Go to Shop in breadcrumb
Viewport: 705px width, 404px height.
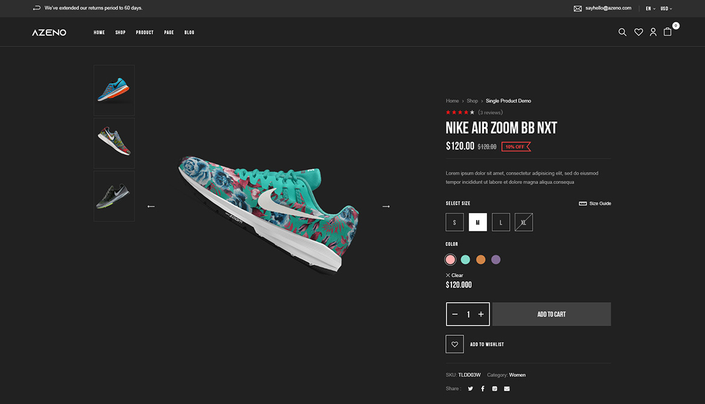(472, 101)
